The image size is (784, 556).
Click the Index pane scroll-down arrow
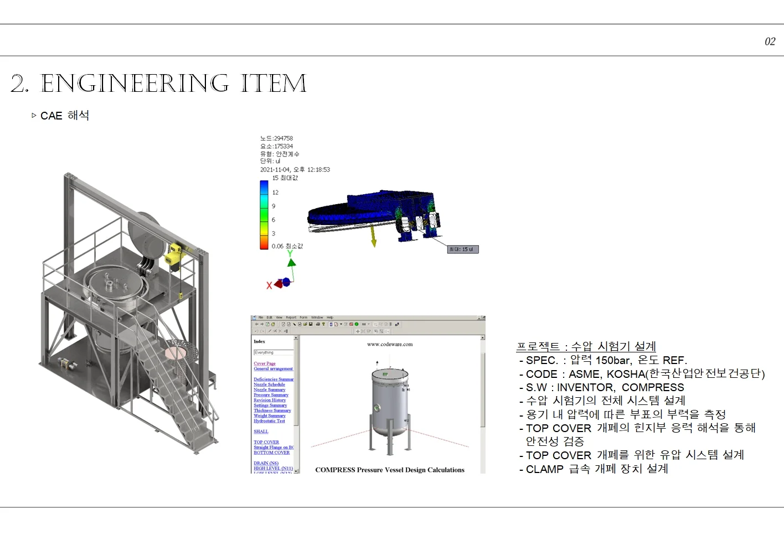coord(296,471)
